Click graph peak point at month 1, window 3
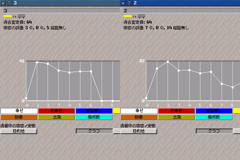The image size is (240, 160). (x=37, y=62)
